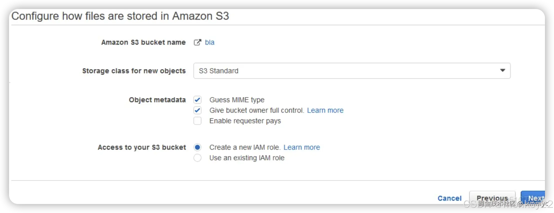This screenshot has width=554, height=213.
Task: Open Learn more about bucket owner control
Action: pyautogui.click(x=325, y=110)
